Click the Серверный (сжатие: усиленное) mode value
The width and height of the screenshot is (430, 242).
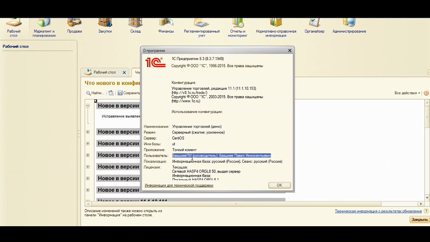[199, 132]
